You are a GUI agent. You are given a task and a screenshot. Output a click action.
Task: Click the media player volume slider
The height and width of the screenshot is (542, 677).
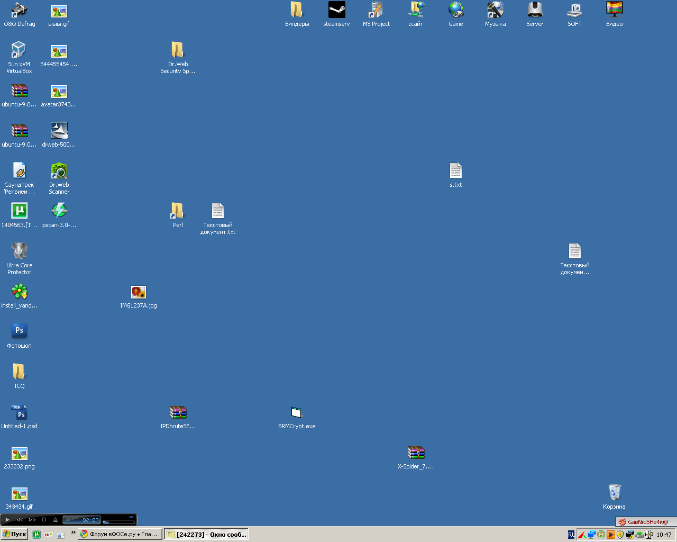[x=118, y=522]
